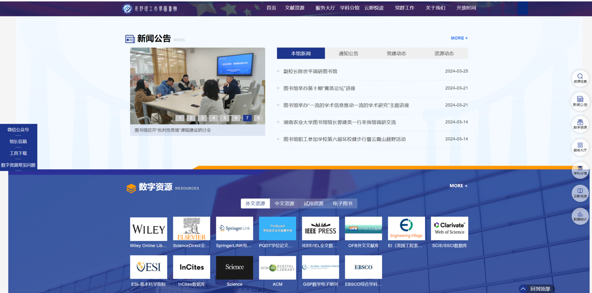Jump to carousel slide 3
The image size is (592, 293).
pyautogui.click(x=202, y=118)
